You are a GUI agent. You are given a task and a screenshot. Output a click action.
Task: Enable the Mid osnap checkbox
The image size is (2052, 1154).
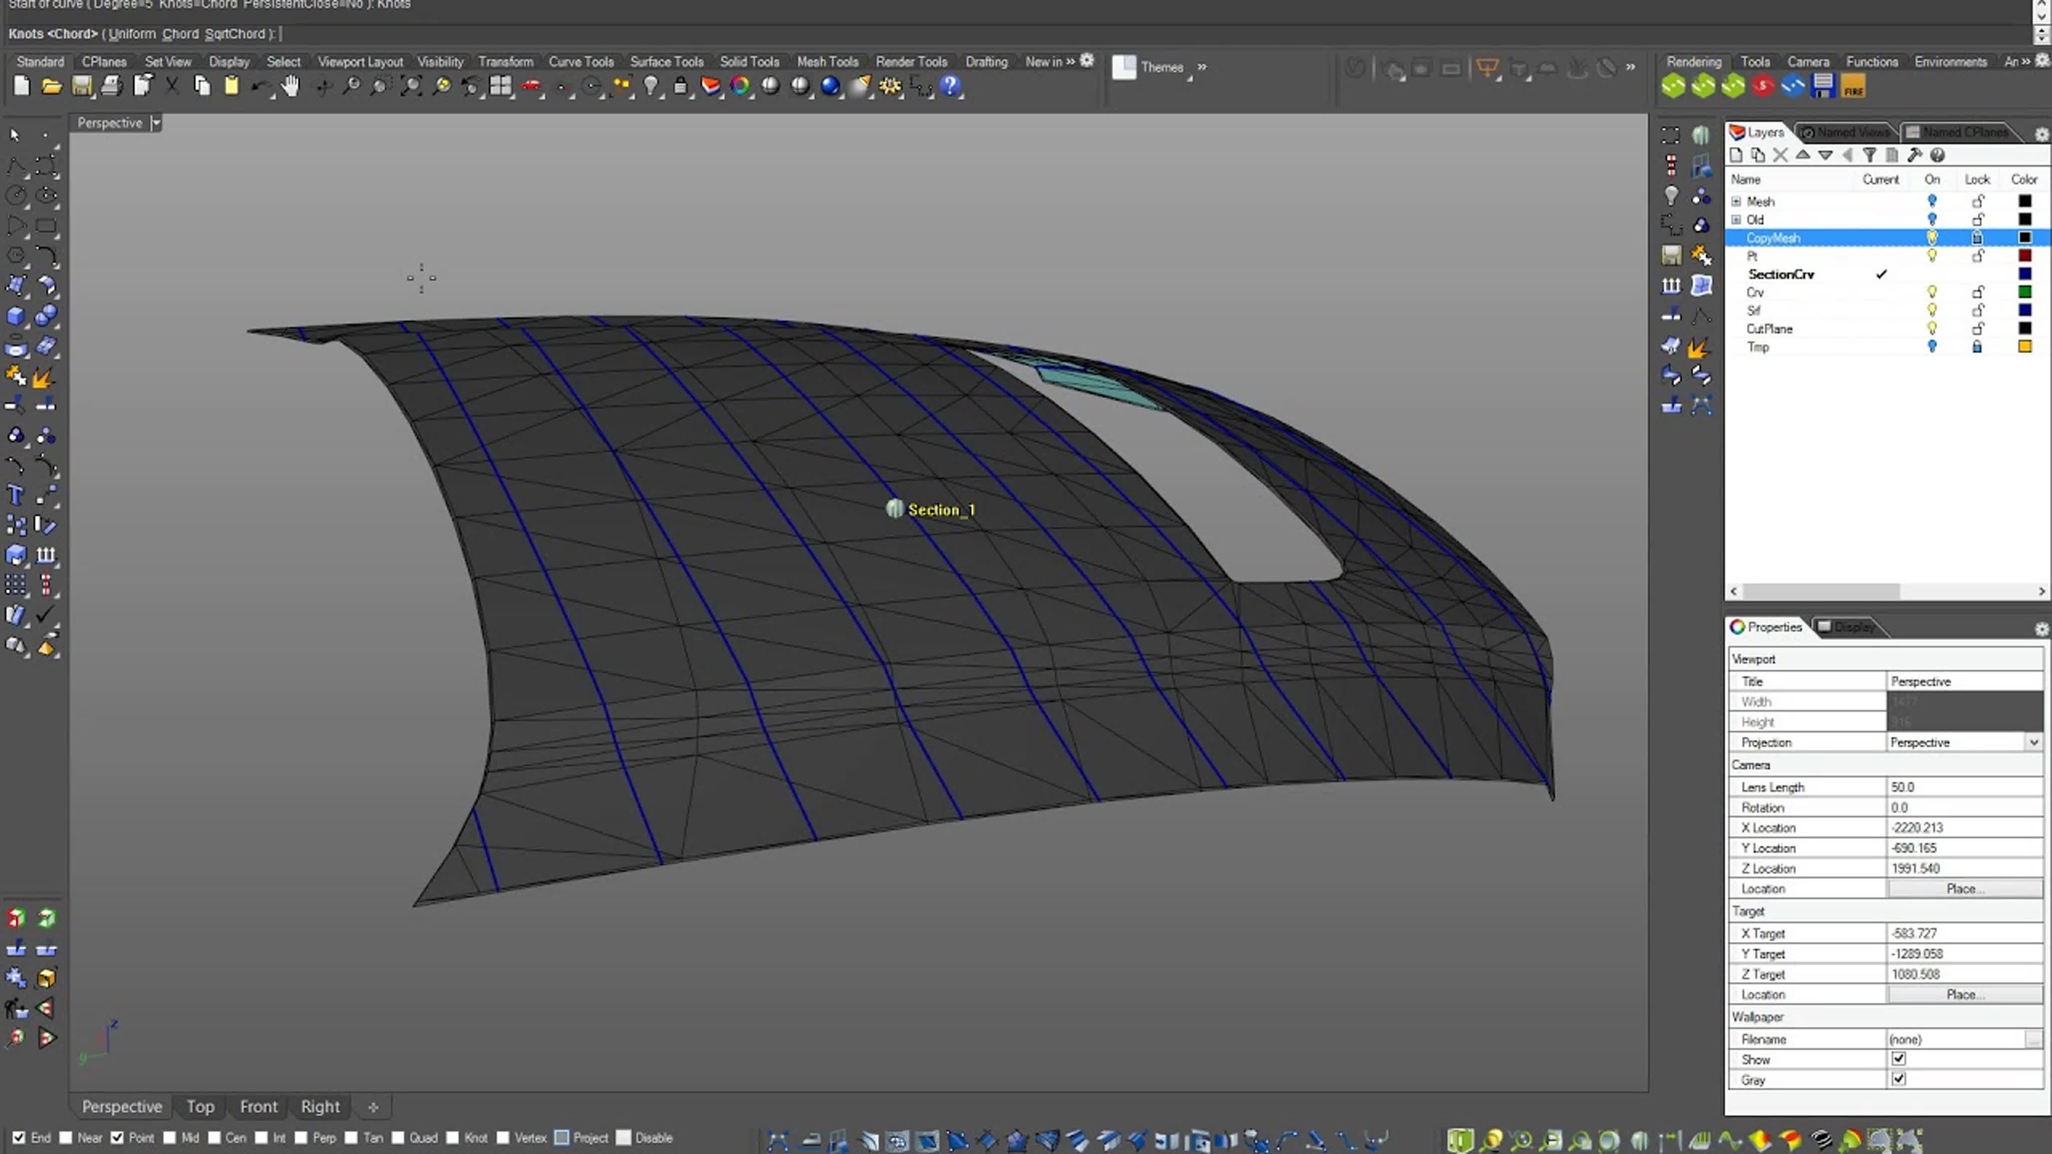[170, 1137]
